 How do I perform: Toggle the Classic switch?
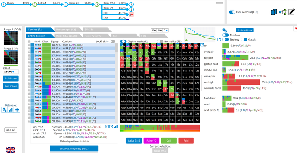coord(244,39)
